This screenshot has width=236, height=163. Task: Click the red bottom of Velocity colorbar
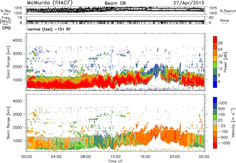coord(215,146)
